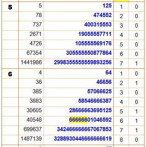The height and width of the screenshot is (147, 146).
Task: Select the value 57066625
Action: pyautogui.click(x=99, y=91)
